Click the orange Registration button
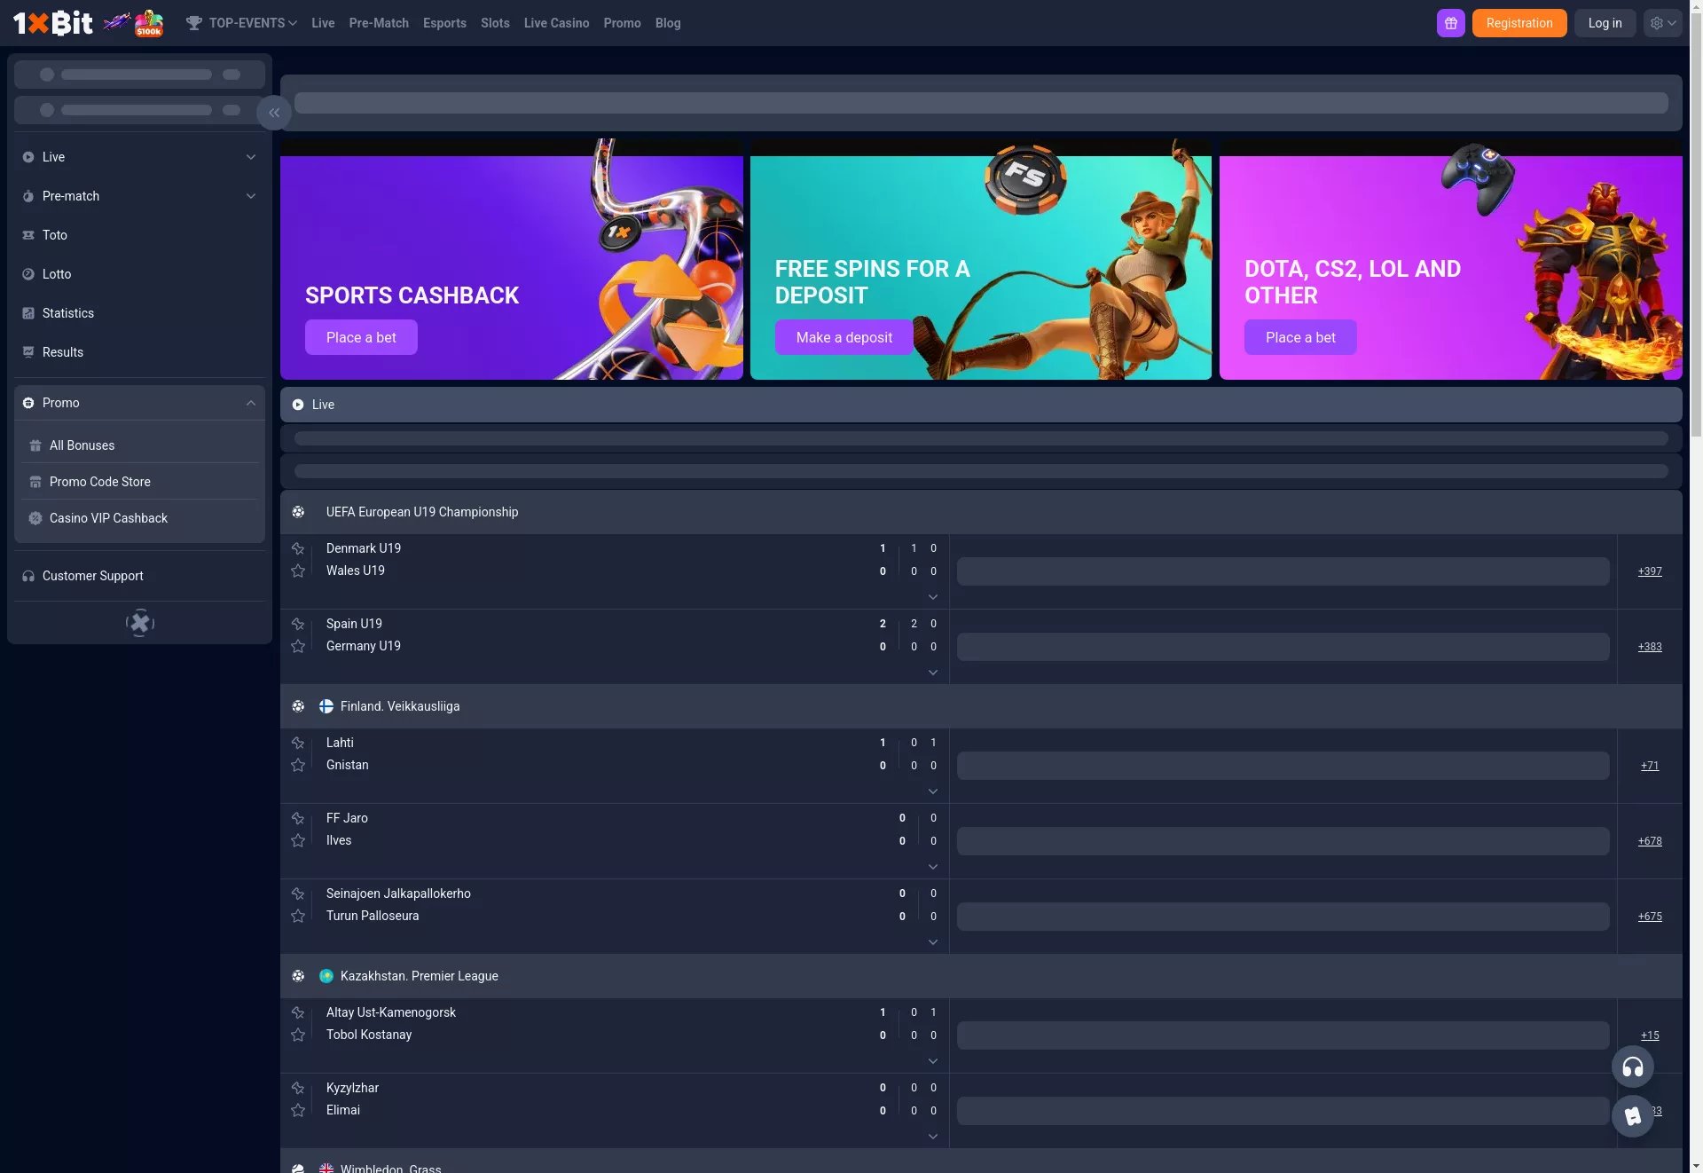 (1519, 23)
